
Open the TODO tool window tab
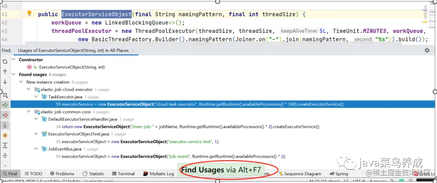click(33, 174)
